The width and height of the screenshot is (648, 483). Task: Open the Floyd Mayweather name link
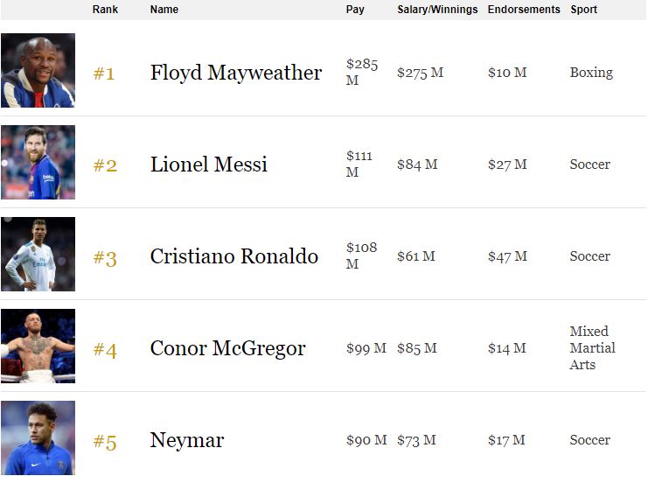(x=236, y=73)
